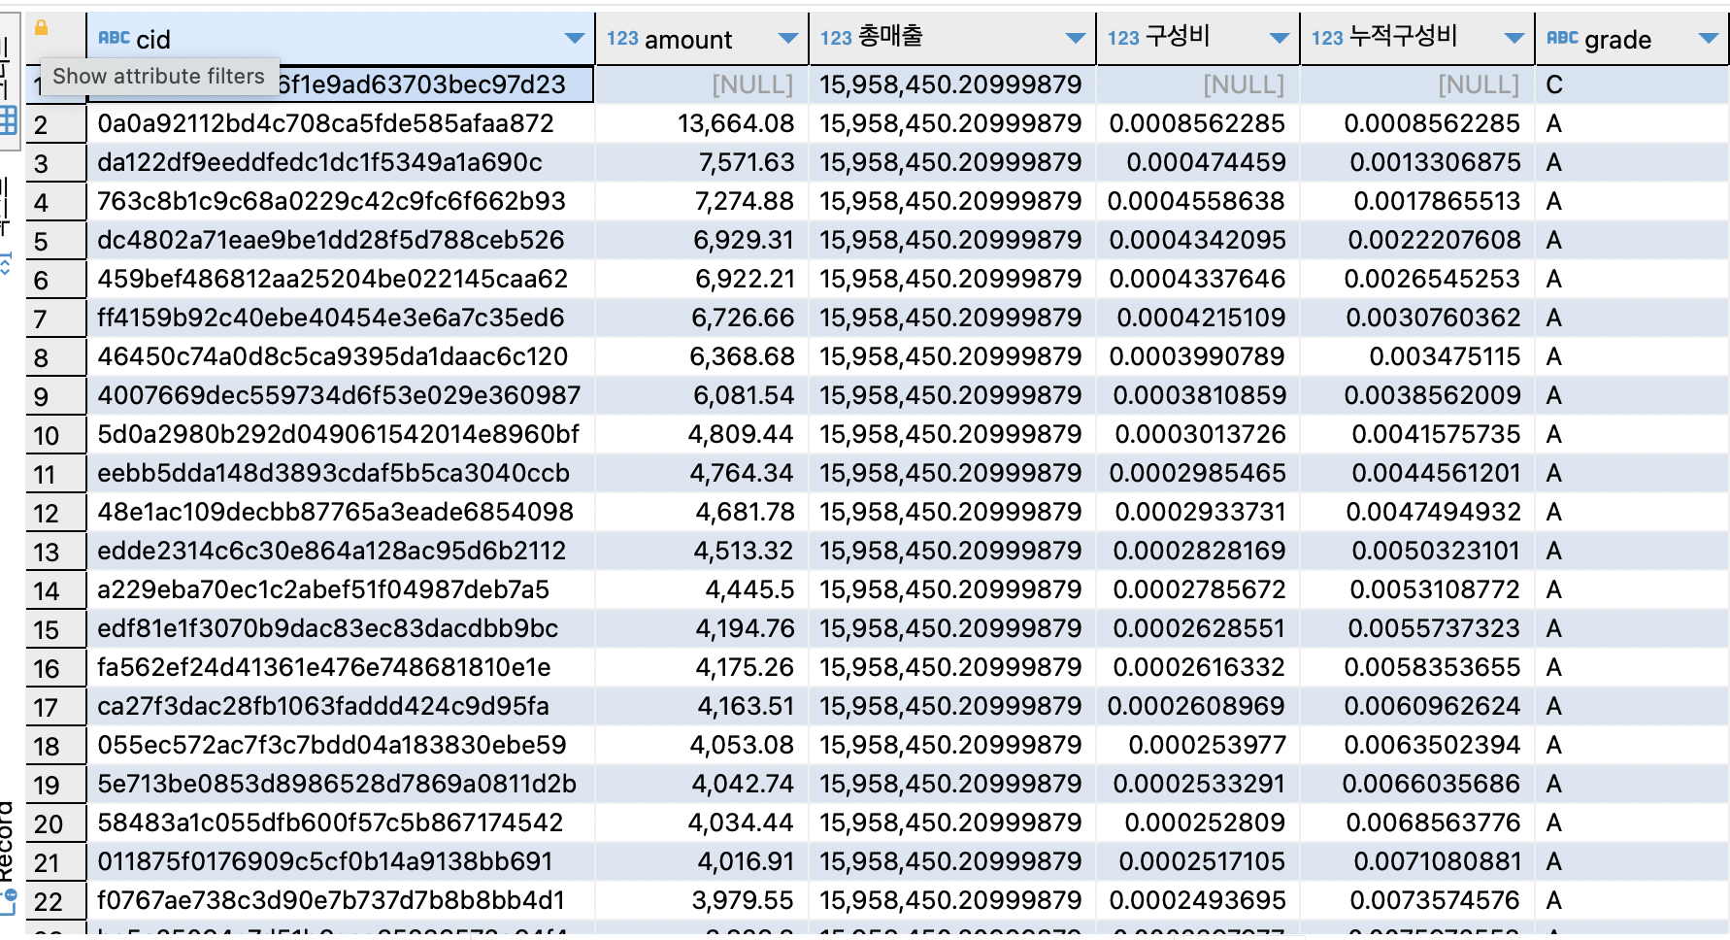Select cid 459bef486812aa25204be022145caa62
Viewport: 1730px width, 940px height.
click(341, 279)
